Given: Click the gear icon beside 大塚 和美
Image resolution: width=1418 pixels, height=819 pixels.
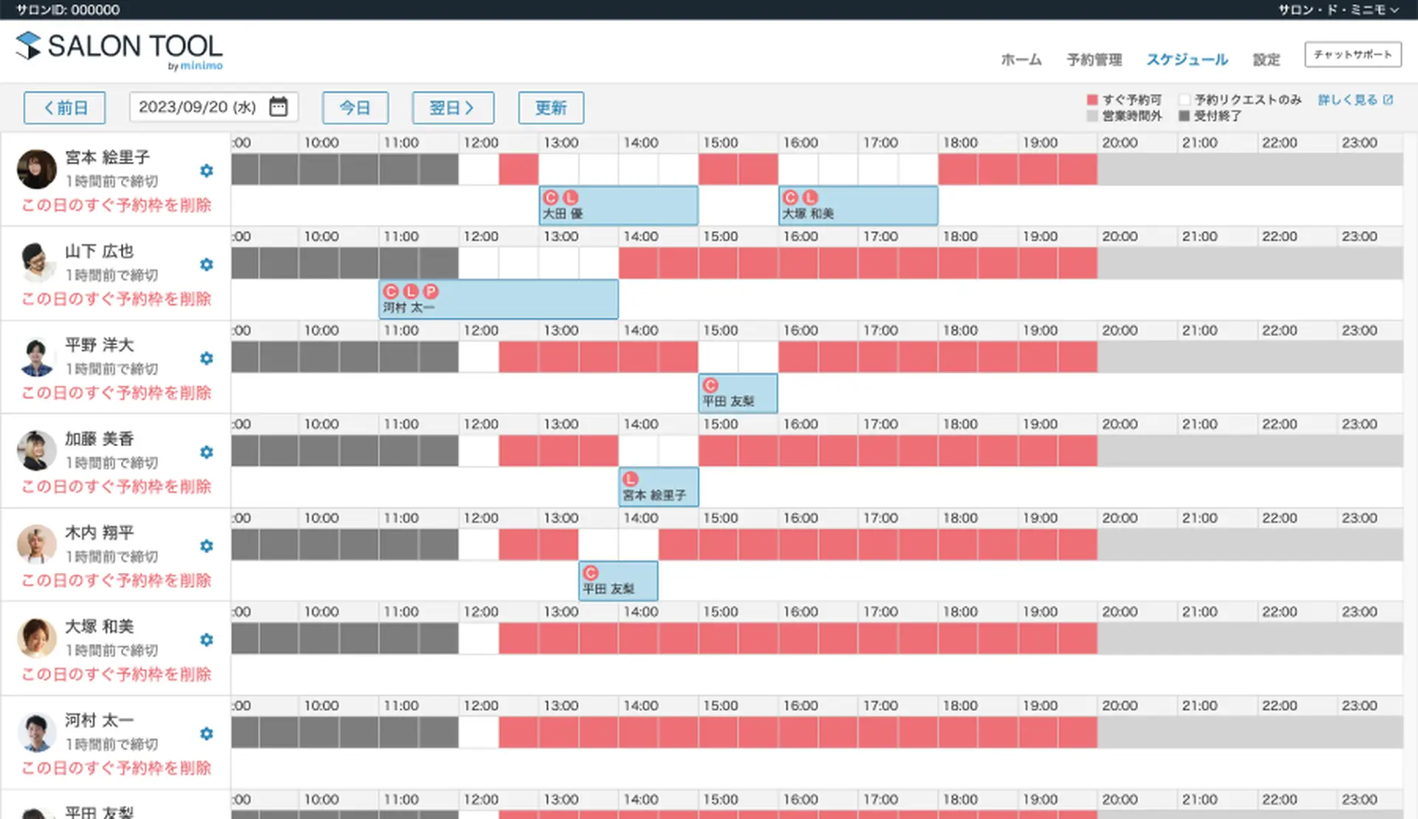Looking at the screenshot, I should 207,640.
